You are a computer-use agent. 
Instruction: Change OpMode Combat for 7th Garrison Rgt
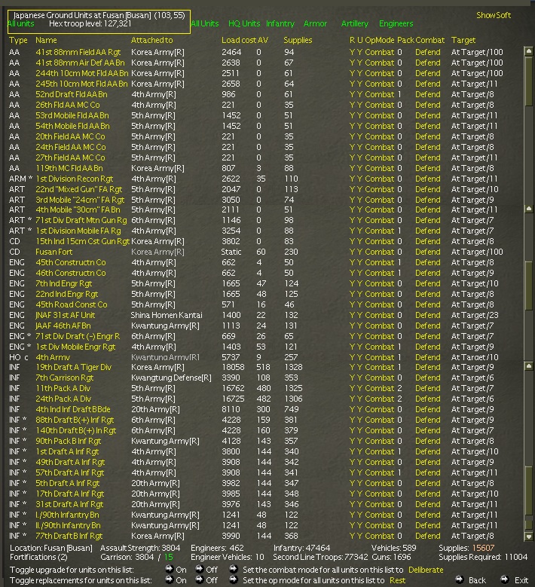(380, 378)
